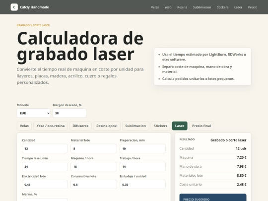Click the Calcly Handmade logo icon
The image size is (268, 201).
(14, 7)
